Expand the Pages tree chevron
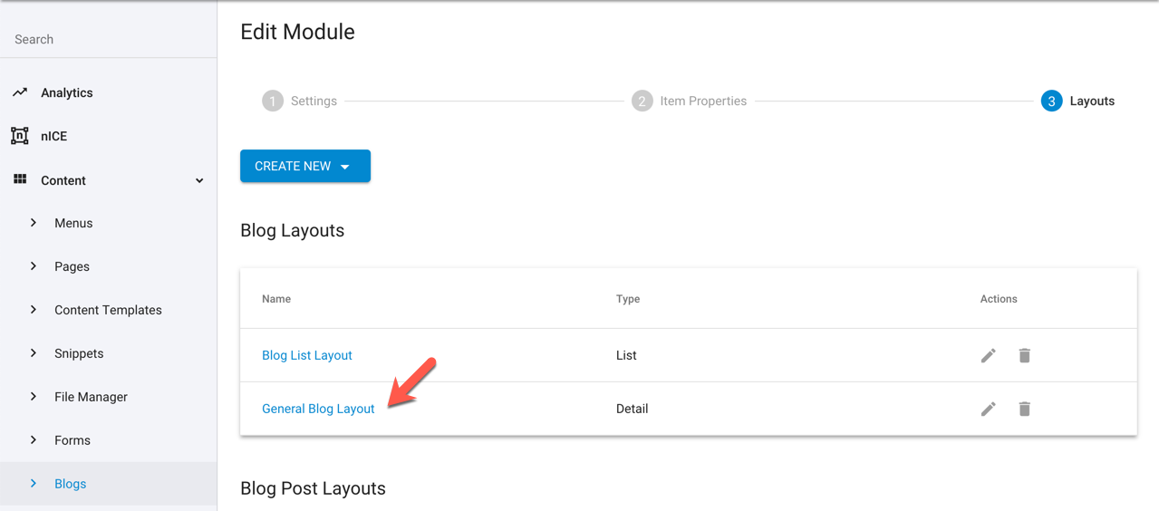Image resolution: width=1159 pixels, height=511 pixels. point(34,266)
